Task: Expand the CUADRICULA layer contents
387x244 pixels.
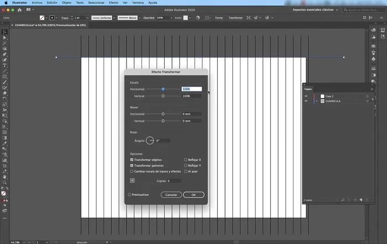Action: pyautogui.click(x=317, y=101)
